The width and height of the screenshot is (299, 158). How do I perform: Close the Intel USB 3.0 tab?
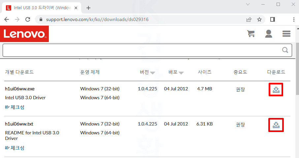(76, 8)
